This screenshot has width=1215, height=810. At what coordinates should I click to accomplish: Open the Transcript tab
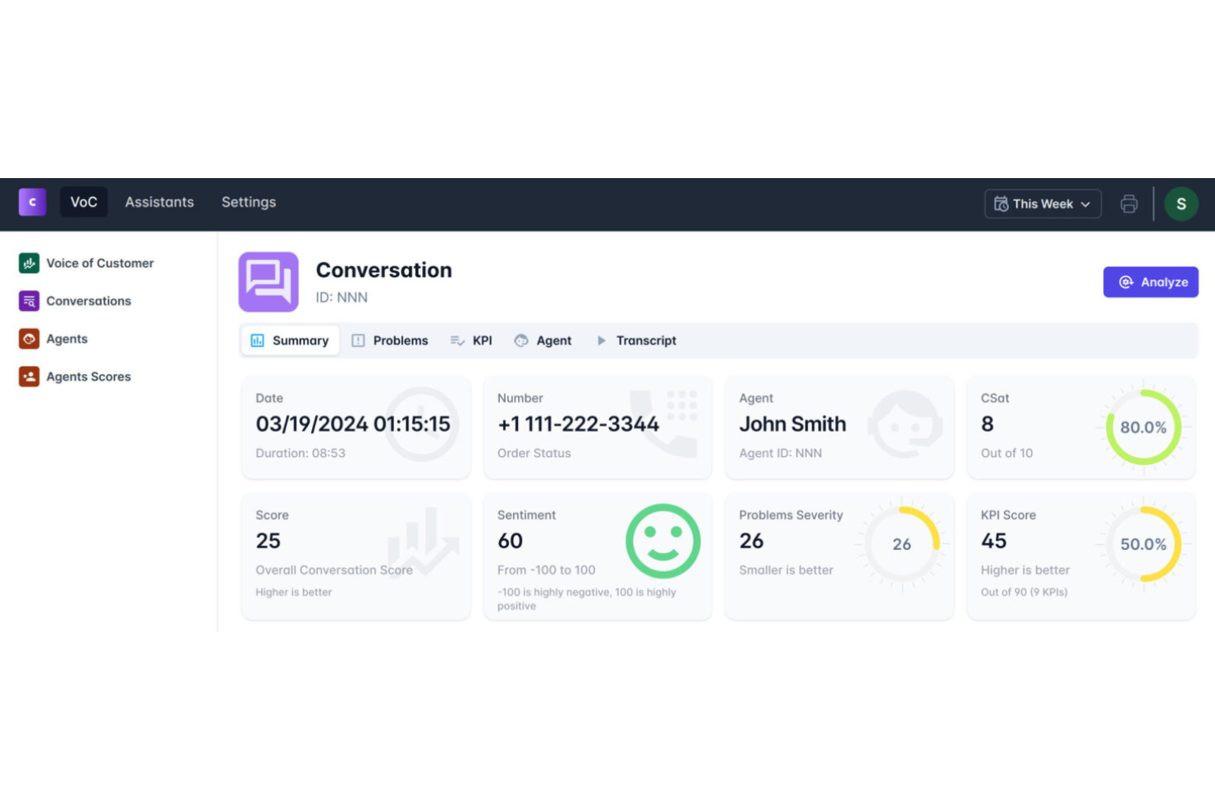click(636, 340)
